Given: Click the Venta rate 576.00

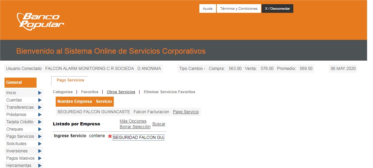Looking at the screenshot, I should pyautogui.click(x=267, y=69).
